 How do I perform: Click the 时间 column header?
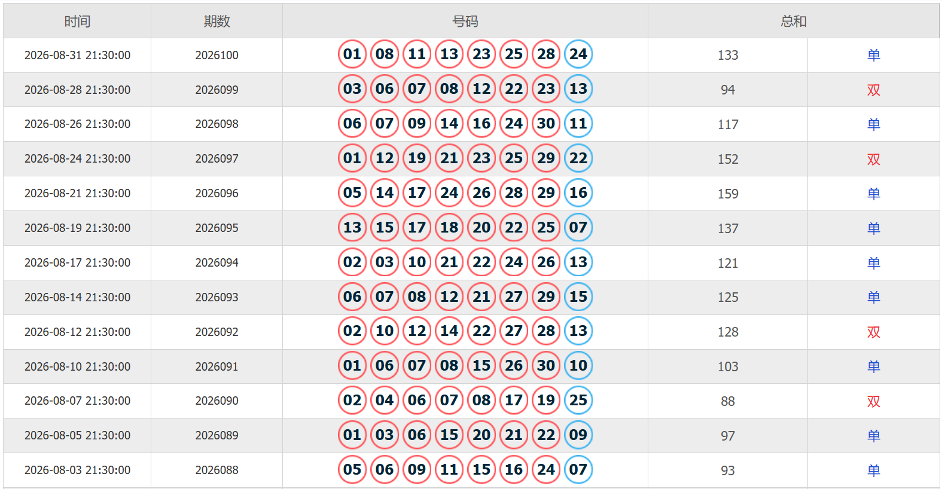point(77,21)
